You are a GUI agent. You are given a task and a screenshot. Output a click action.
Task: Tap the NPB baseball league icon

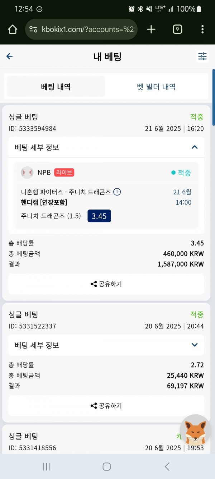27,172
